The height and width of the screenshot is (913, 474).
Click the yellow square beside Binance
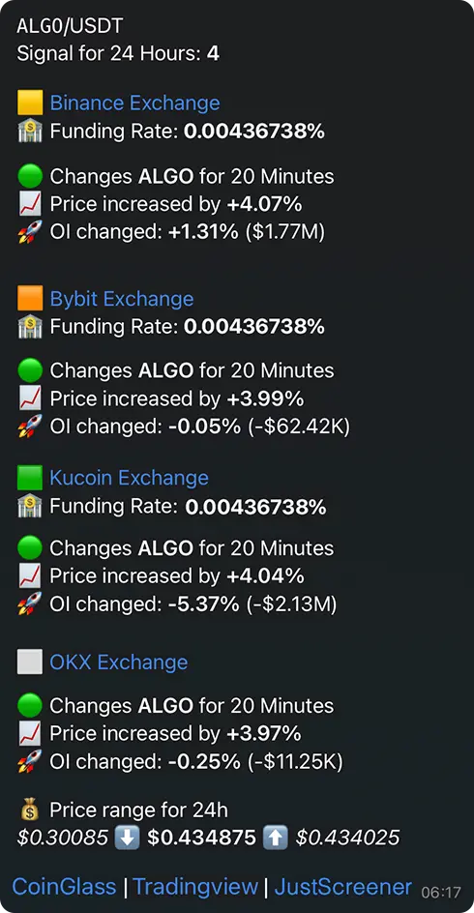coord(30,103)
